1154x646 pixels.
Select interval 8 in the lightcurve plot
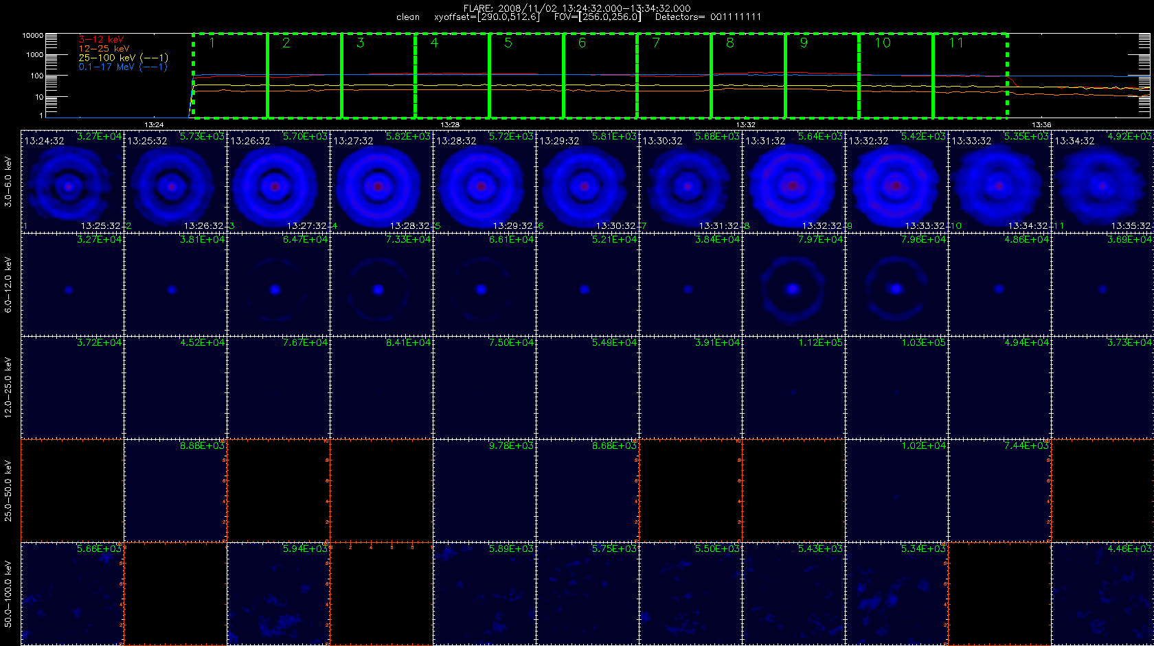point(748,76)
